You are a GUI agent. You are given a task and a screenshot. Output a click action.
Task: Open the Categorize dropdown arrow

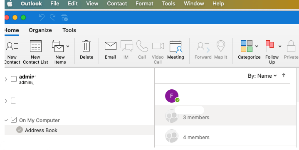point(257,46)
